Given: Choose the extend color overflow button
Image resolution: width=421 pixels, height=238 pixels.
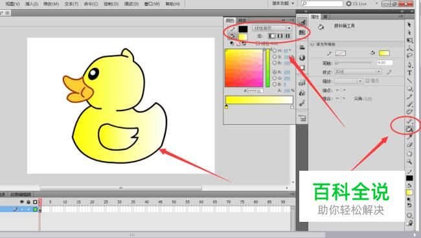Looking at the screenshot, I should point(272,36).
